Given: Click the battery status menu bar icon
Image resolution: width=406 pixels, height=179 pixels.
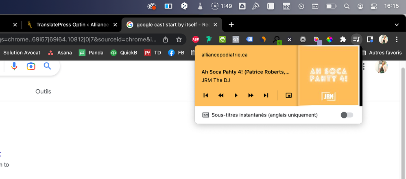Looking at the screenshot, I should 331,6.
